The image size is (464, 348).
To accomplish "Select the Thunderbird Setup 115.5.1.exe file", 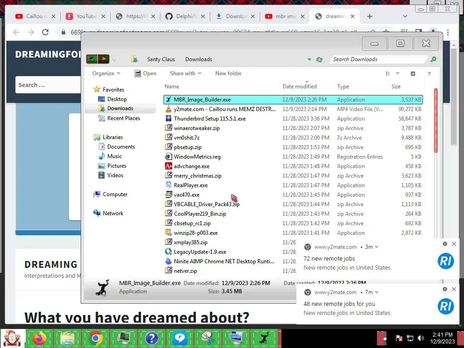I will (293, 119).
